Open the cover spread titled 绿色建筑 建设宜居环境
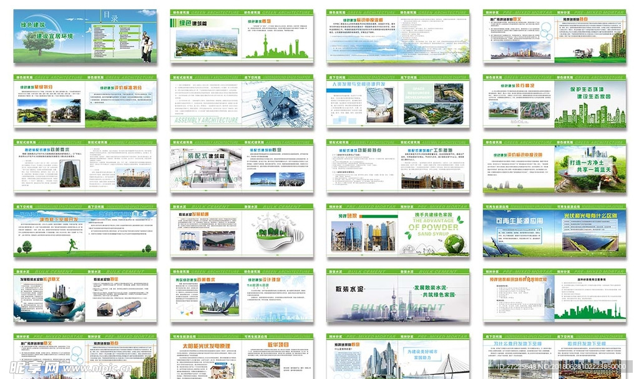Image resolution: width=639 pixels, height=379 pixels. point(85,36)
